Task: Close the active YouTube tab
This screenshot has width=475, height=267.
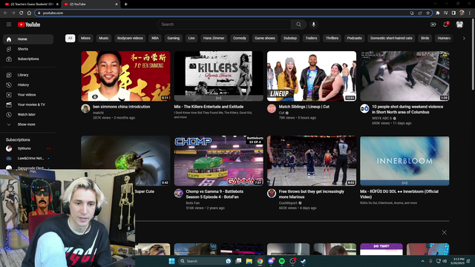Action: (x=117, y=4)
